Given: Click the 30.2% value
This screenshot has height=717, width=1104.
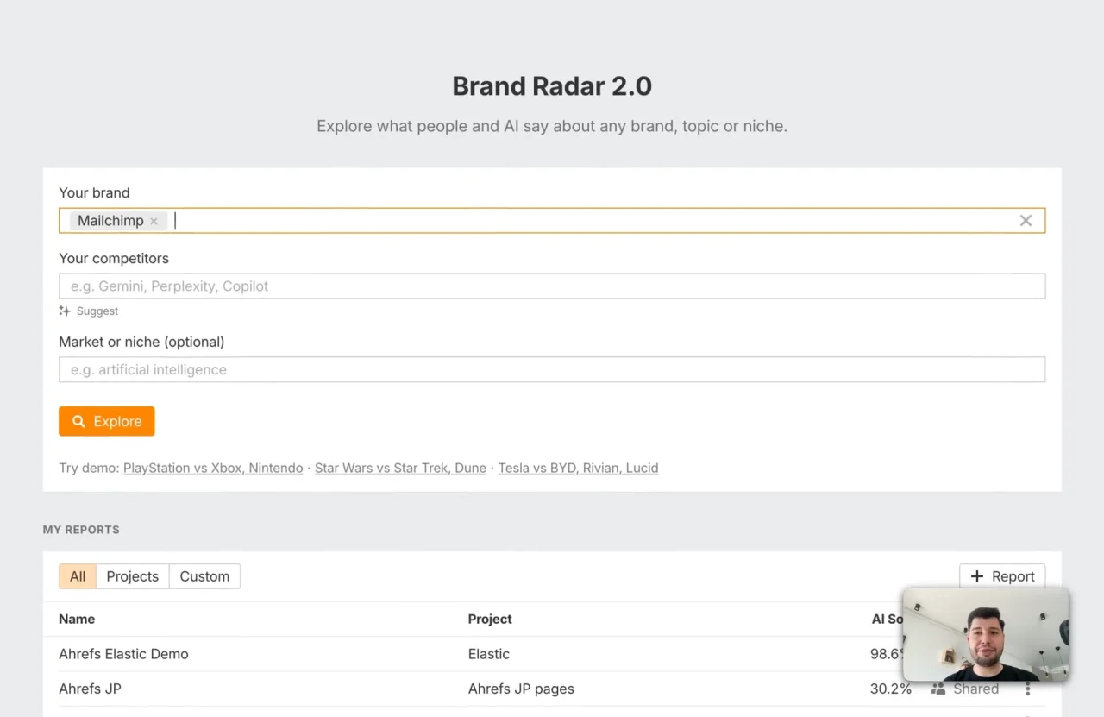Looking at the screenshot, I should [891, 689].
